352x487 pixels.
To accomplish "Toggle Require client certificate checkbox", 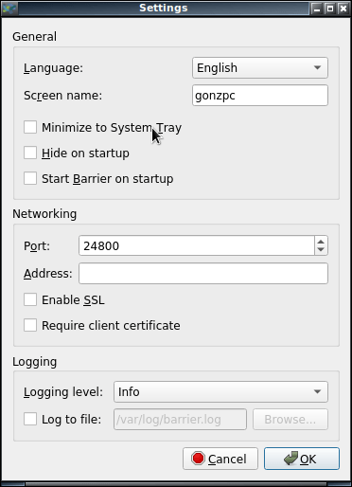I will pos(30,325).
